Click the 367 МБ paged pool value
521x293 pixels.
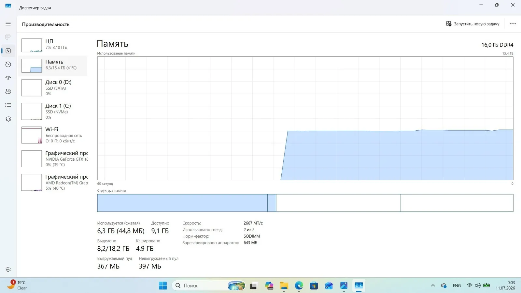[x=108, y=266]
